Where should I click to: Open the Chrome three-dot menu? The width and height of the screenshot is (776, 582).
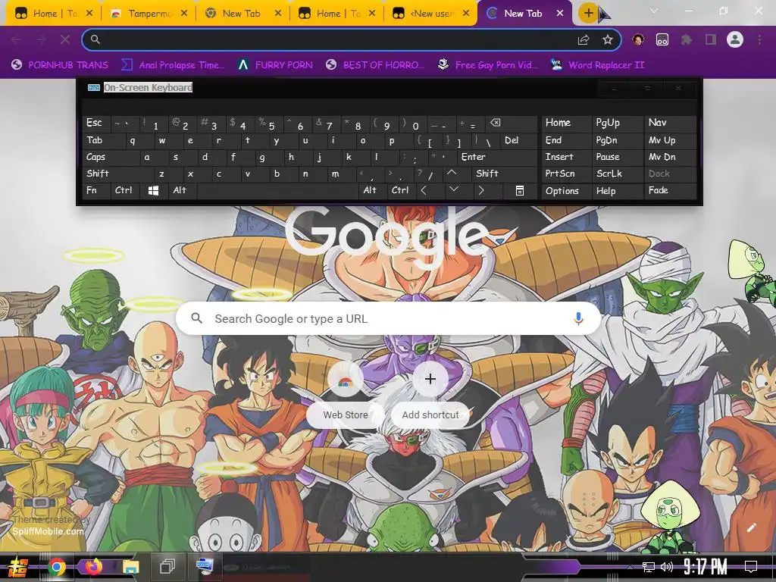coord(759,39)
